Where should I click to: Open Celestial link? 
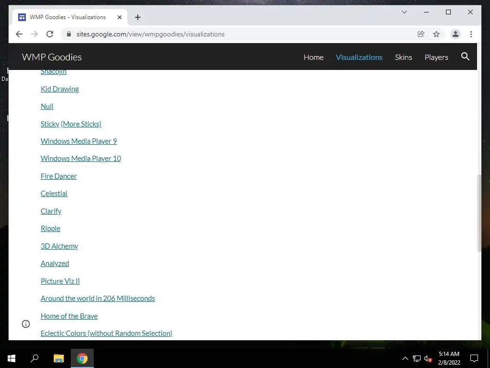54,194
